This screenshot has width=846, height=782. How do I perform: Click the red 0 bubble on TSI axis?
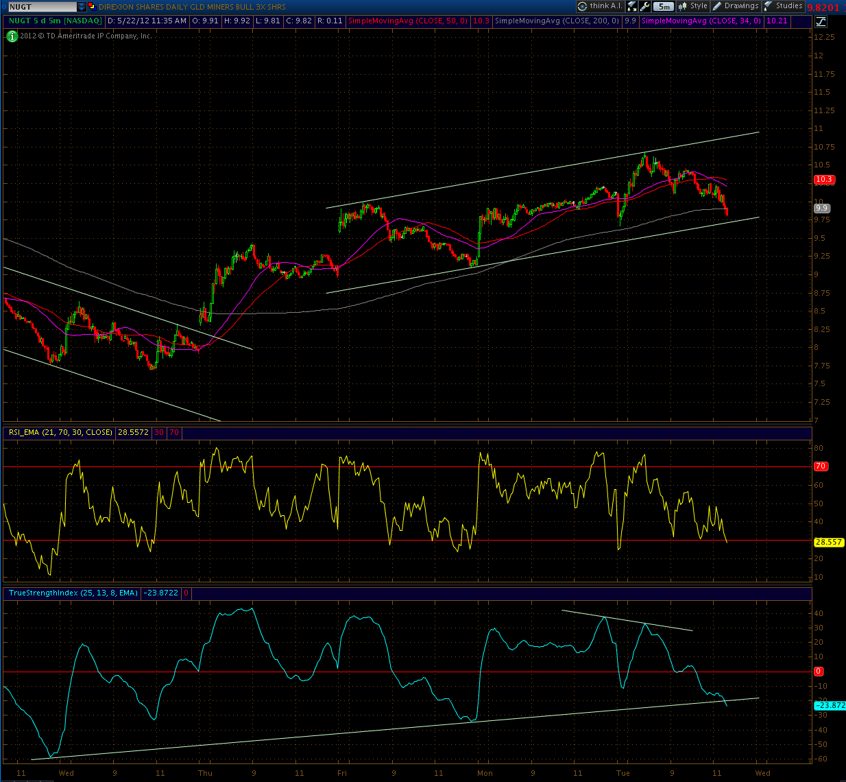[x=819, y=671]
